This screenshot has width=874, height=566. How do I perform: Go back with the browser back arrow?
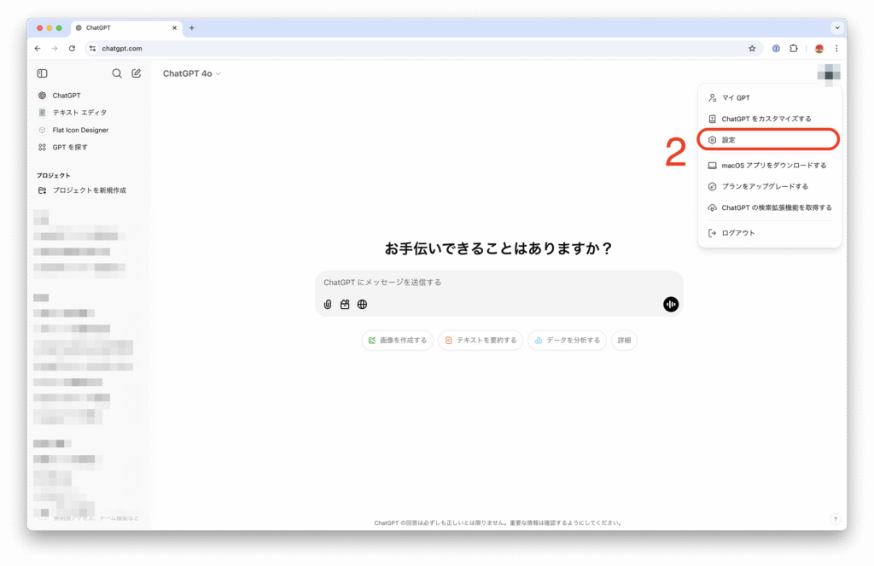coord(38,49)
